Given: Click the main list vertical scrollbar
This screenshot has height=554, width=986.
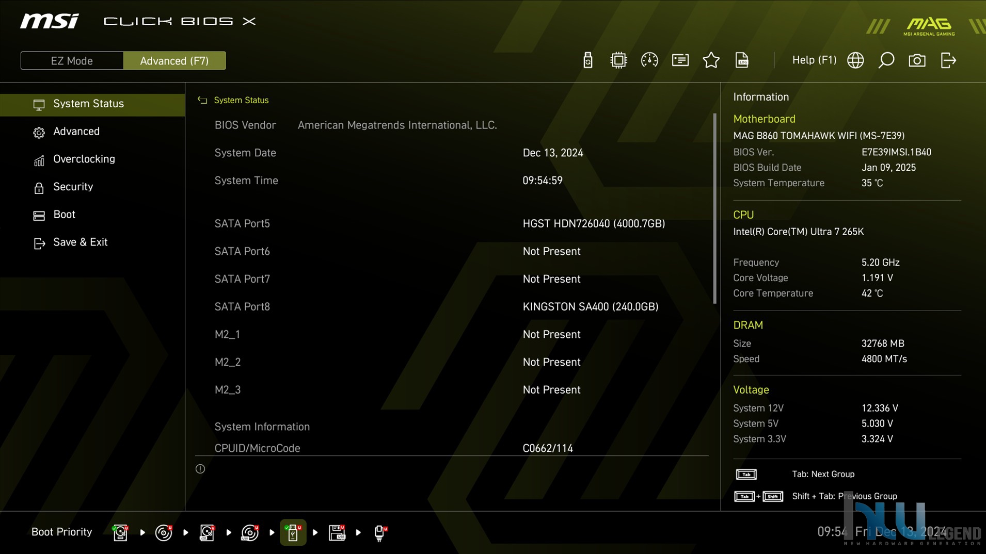Looking at the screenshot, I should [715, 208].
